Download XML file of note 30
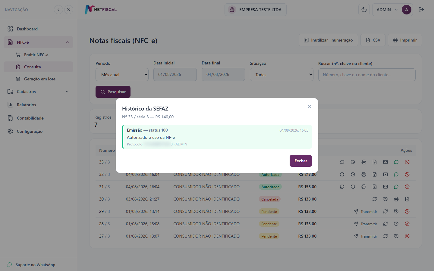Viewport: 434px width, 271px height. coord(407,199)
